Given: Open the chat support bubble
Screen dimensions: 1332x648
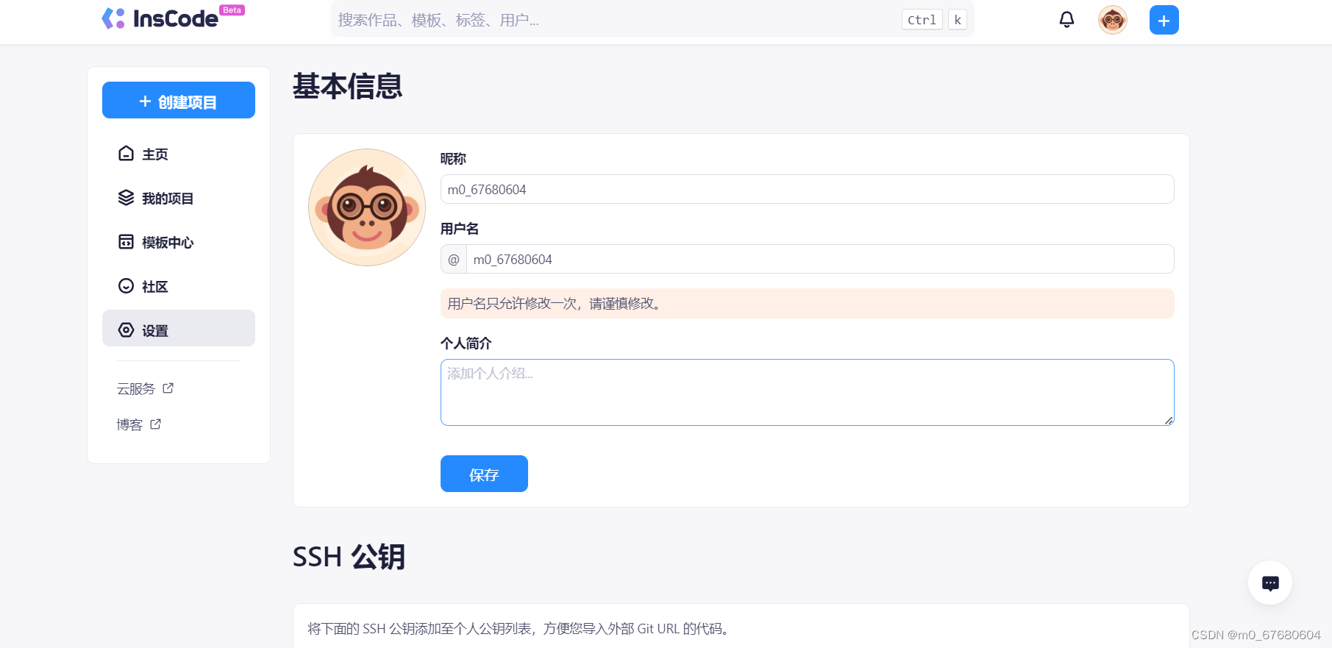Looking at the screenshot, I should click(1270, 583).
